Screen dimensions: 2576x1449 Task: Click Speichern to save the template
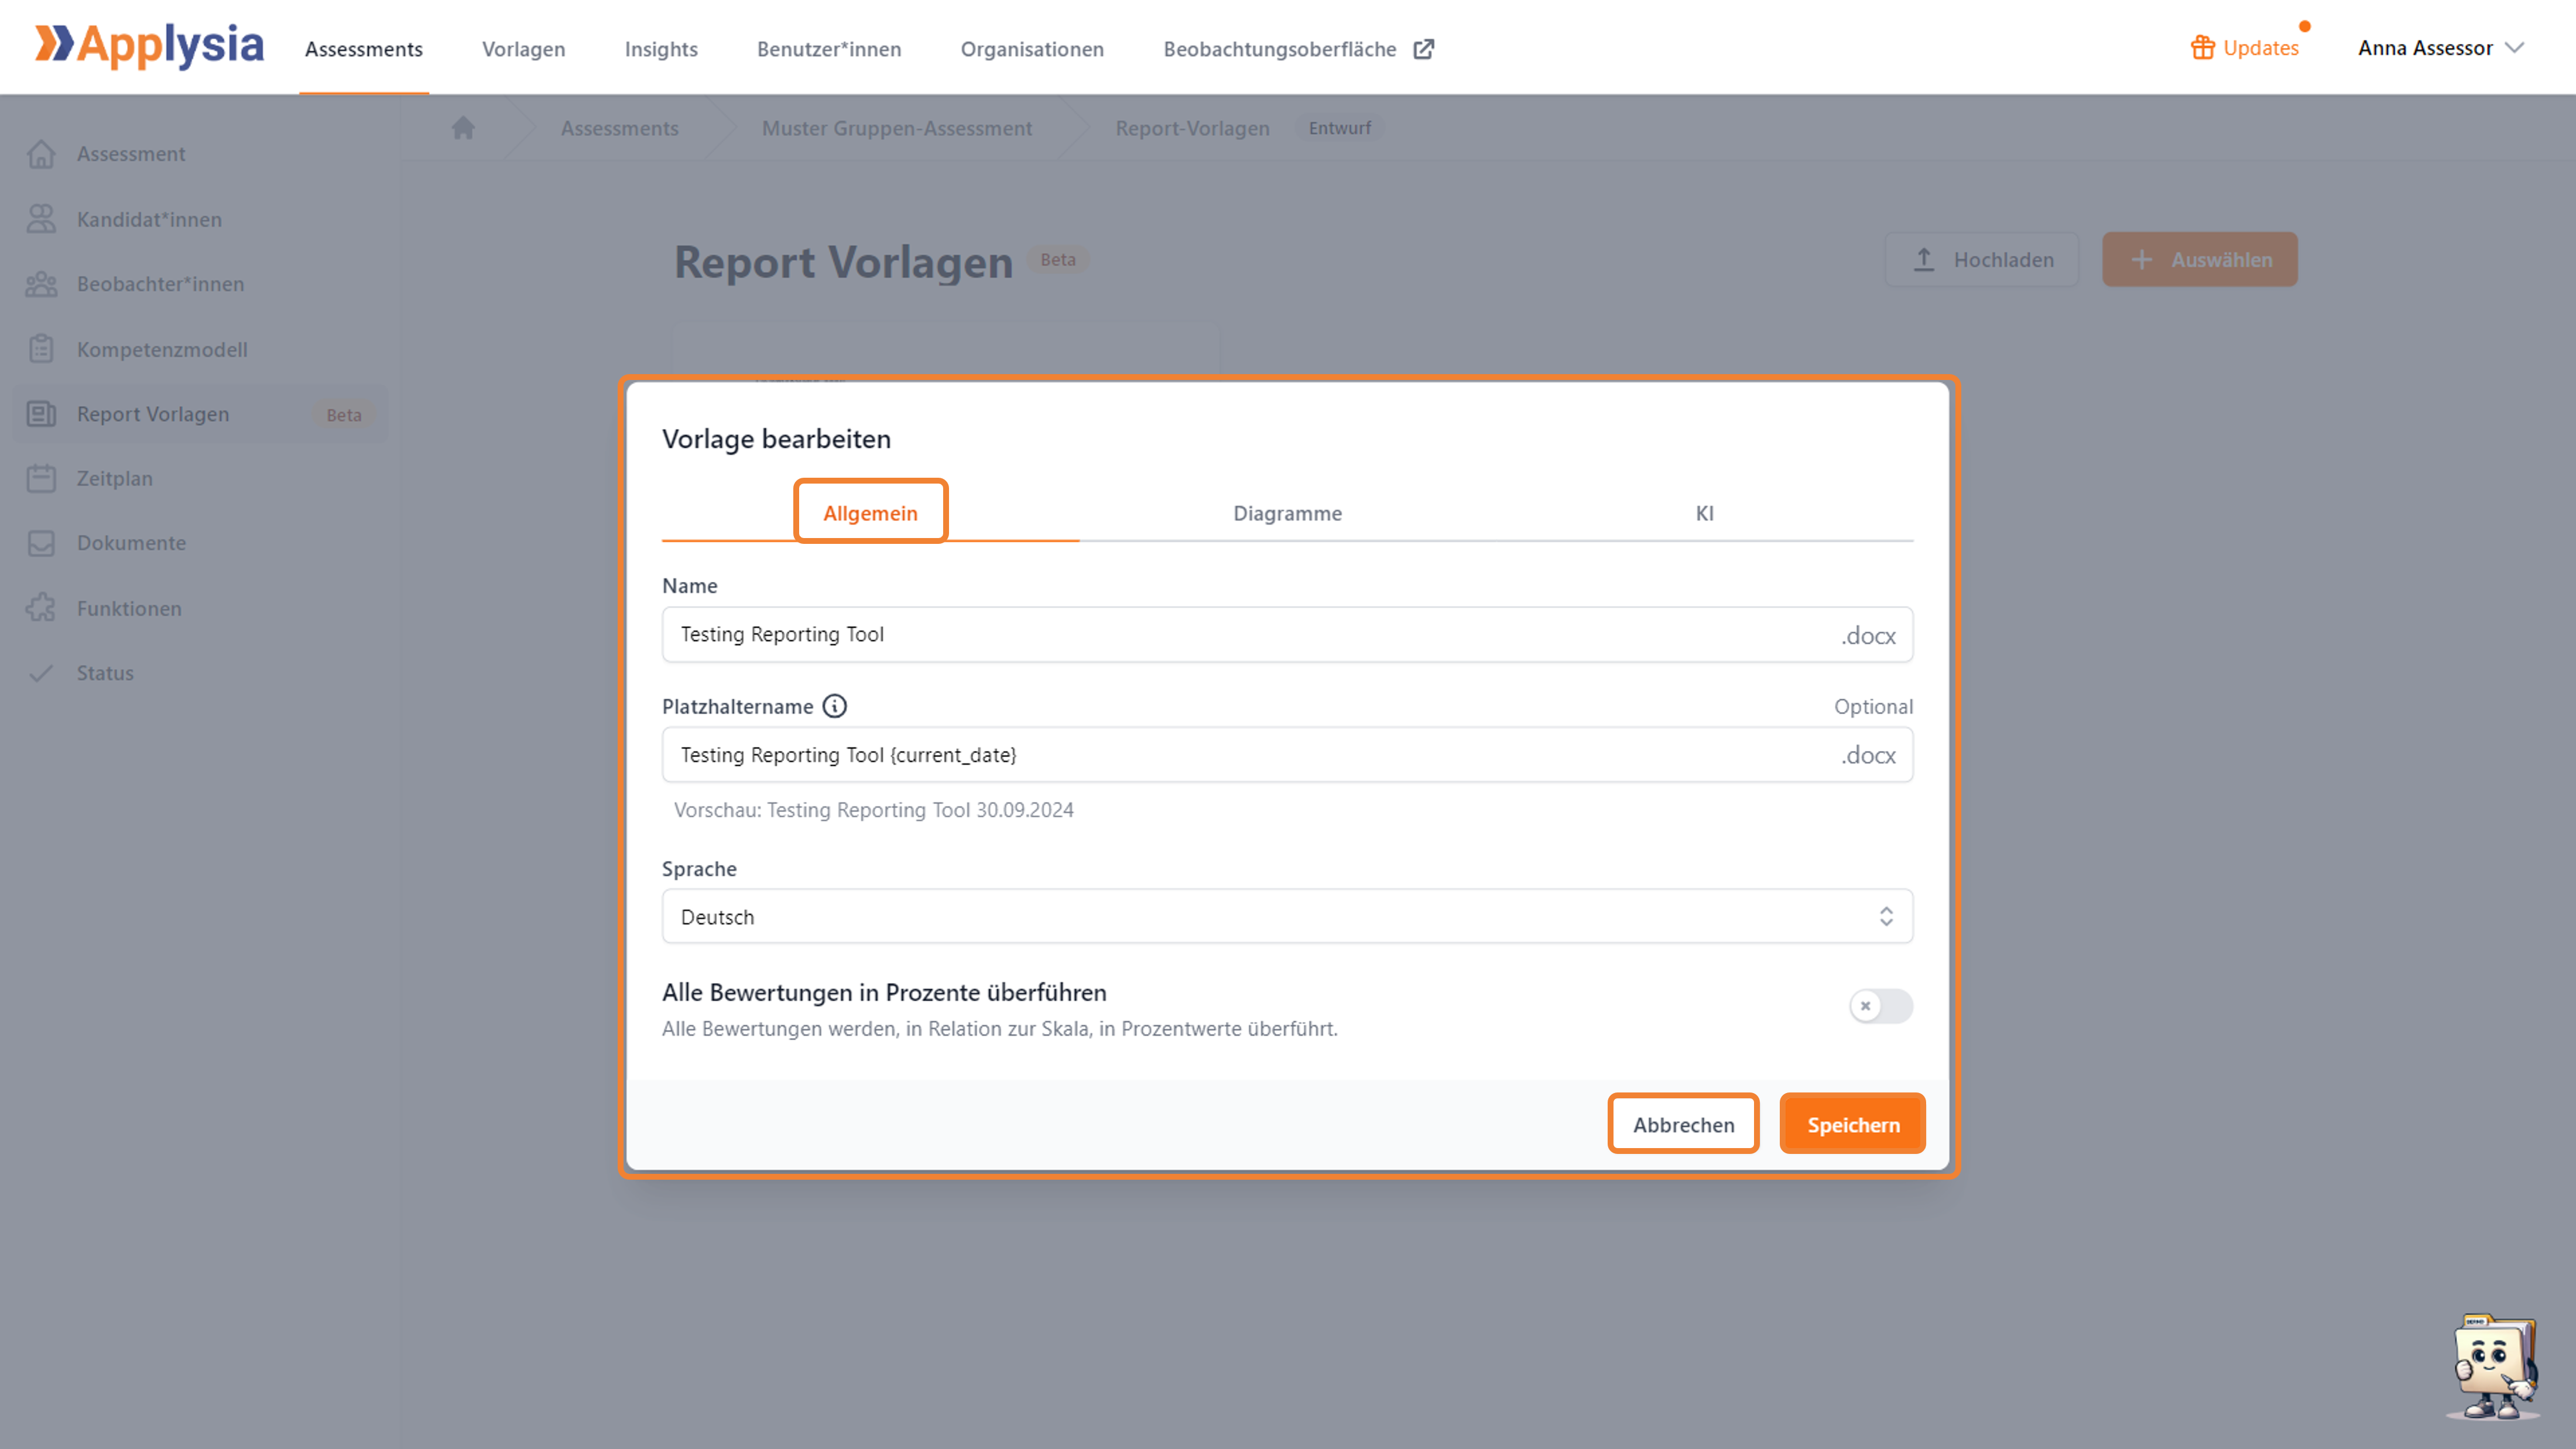tap(1853, 1125)
